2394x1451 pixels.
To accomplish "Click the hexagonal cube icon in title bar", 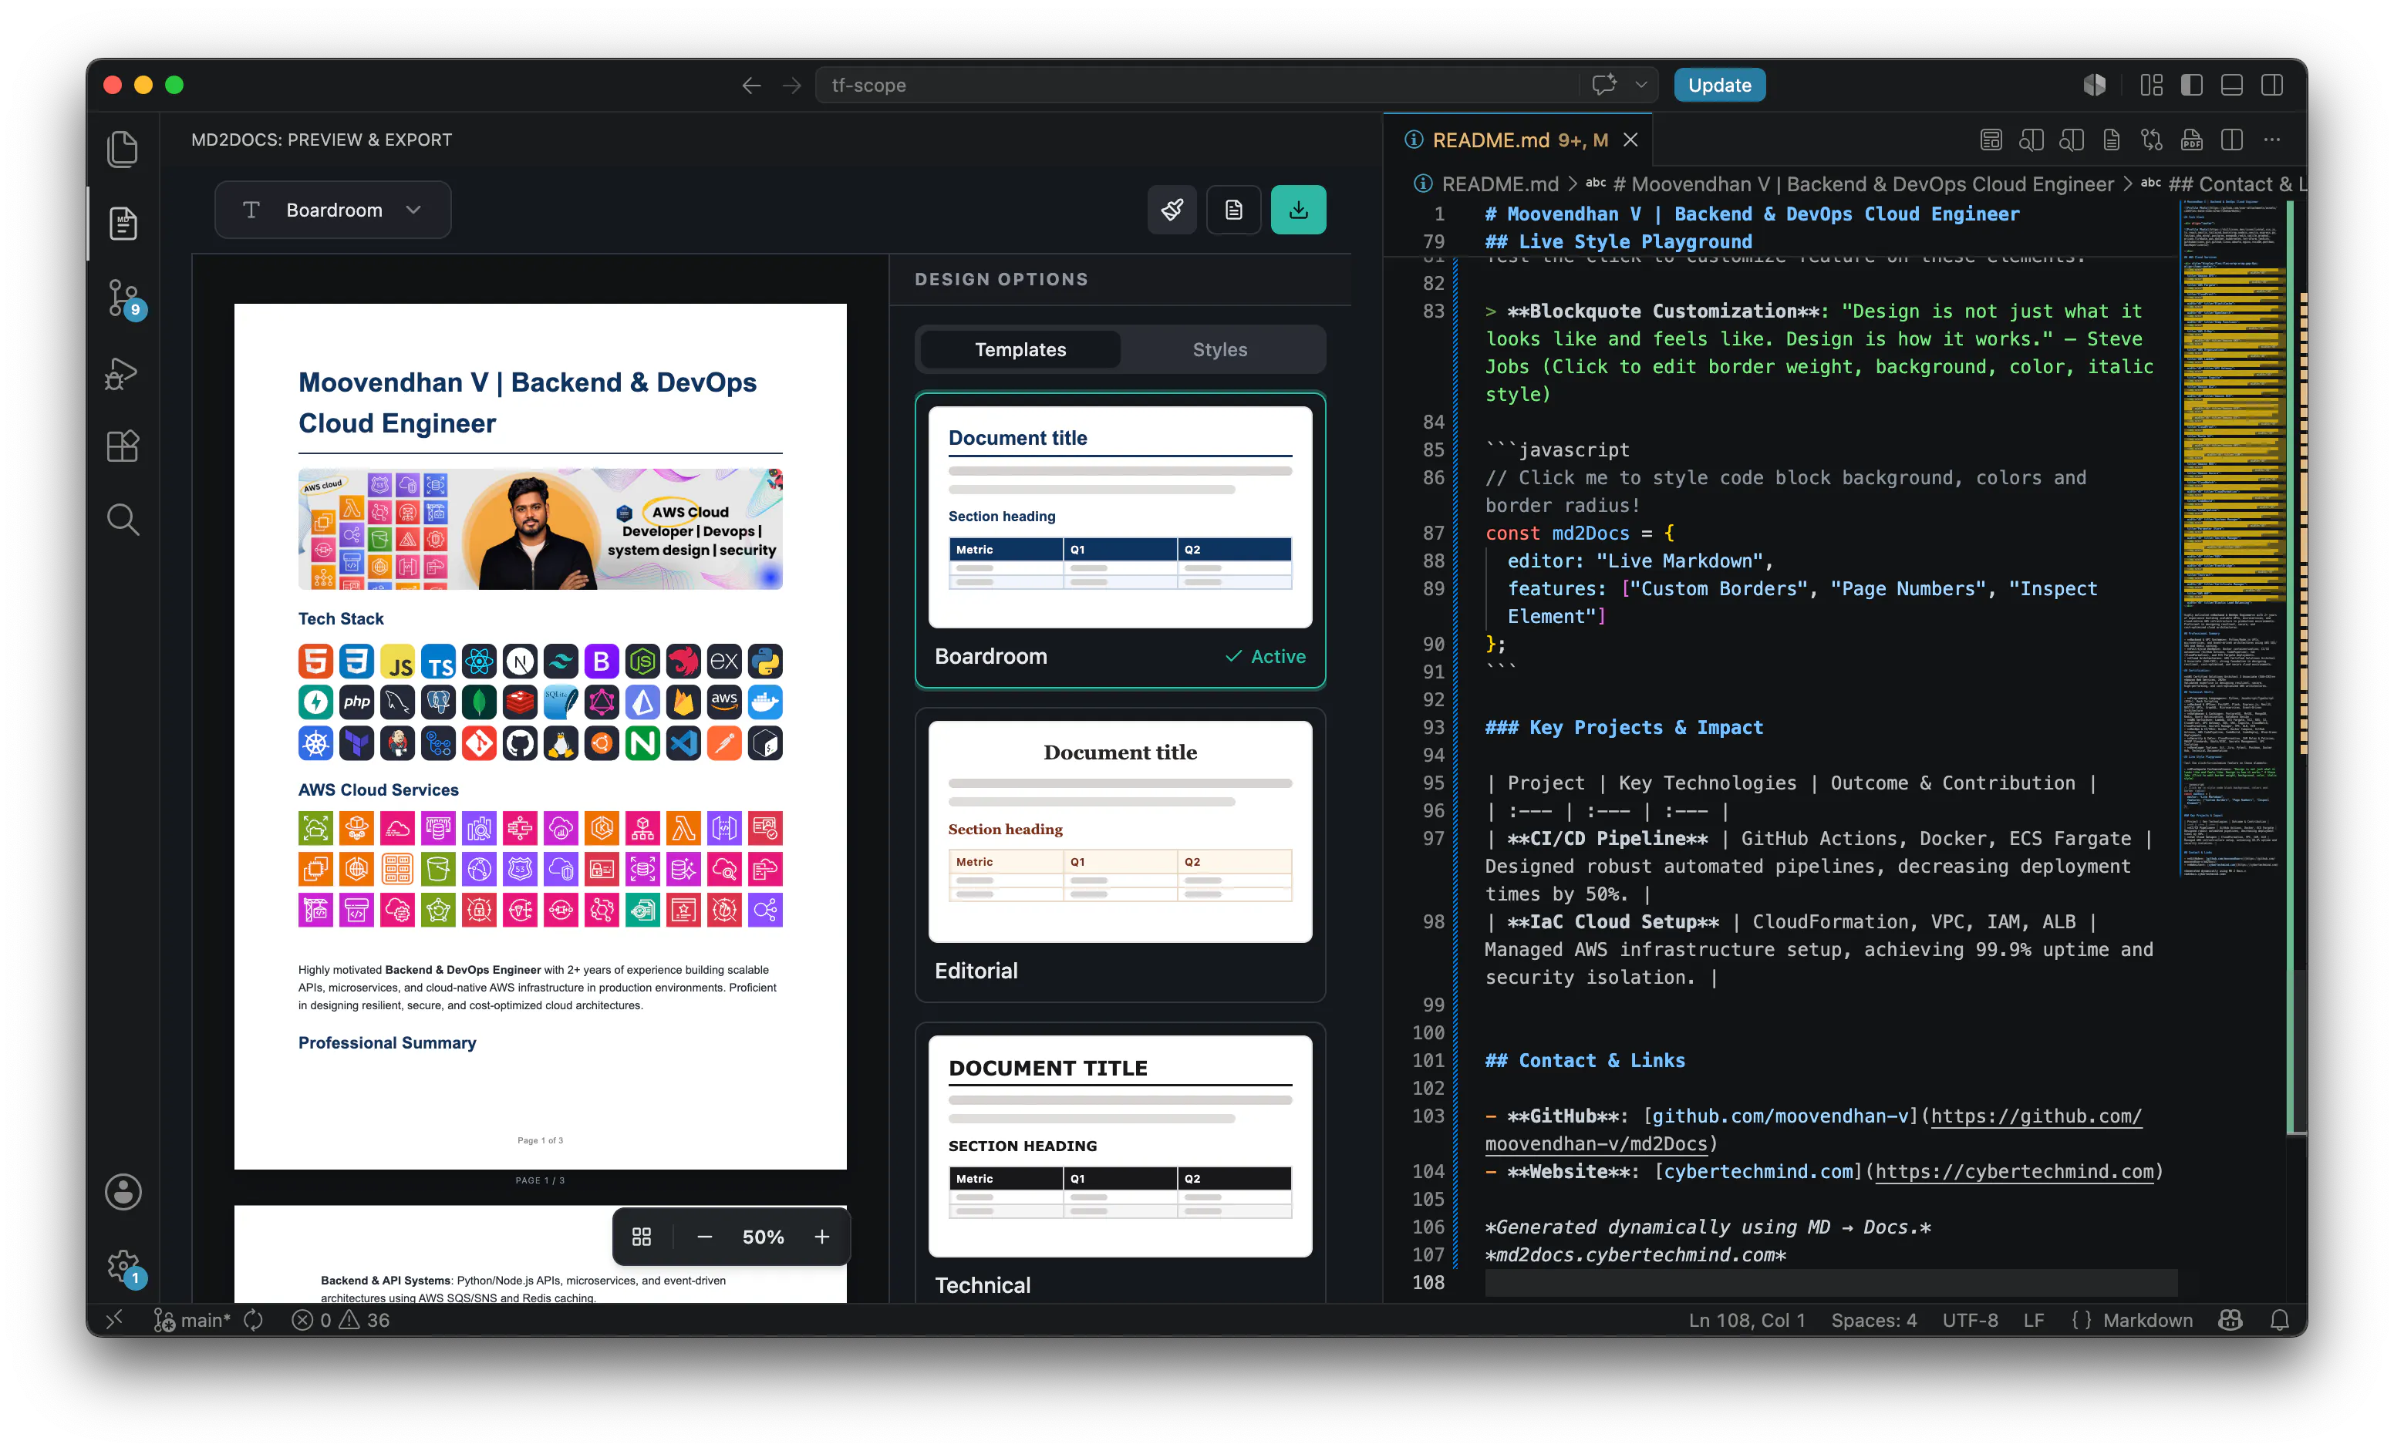I will (x=2094, y=85).
